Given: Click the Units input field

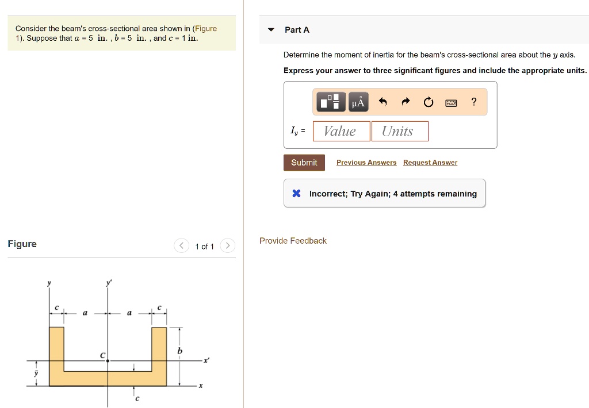Looking at the screenshot, I should click(x=400, y=131).
